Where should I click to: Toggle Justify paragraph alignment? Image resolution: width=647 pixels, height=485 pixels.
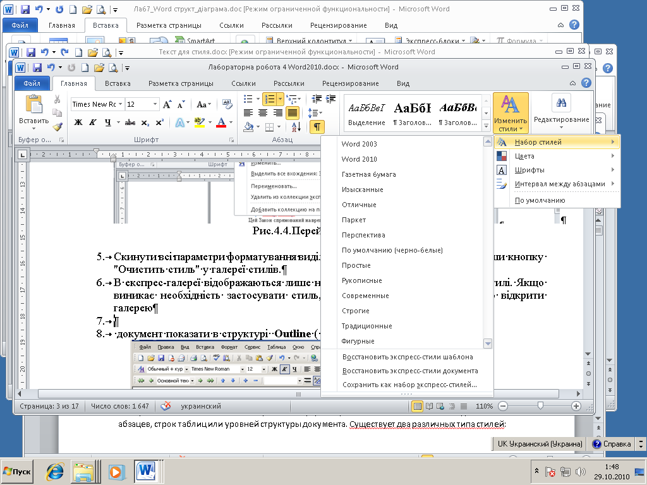[292, 112]
